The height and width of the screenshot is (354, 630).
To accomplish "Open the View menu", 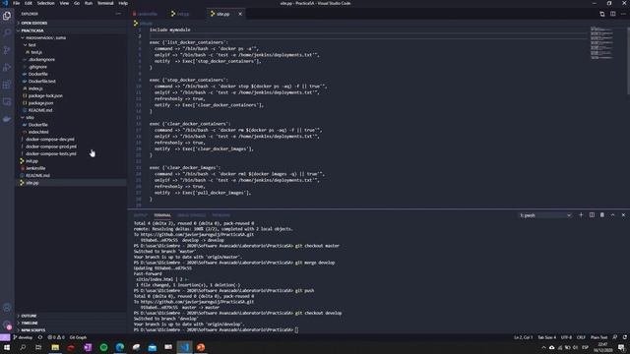I will 64,3.
